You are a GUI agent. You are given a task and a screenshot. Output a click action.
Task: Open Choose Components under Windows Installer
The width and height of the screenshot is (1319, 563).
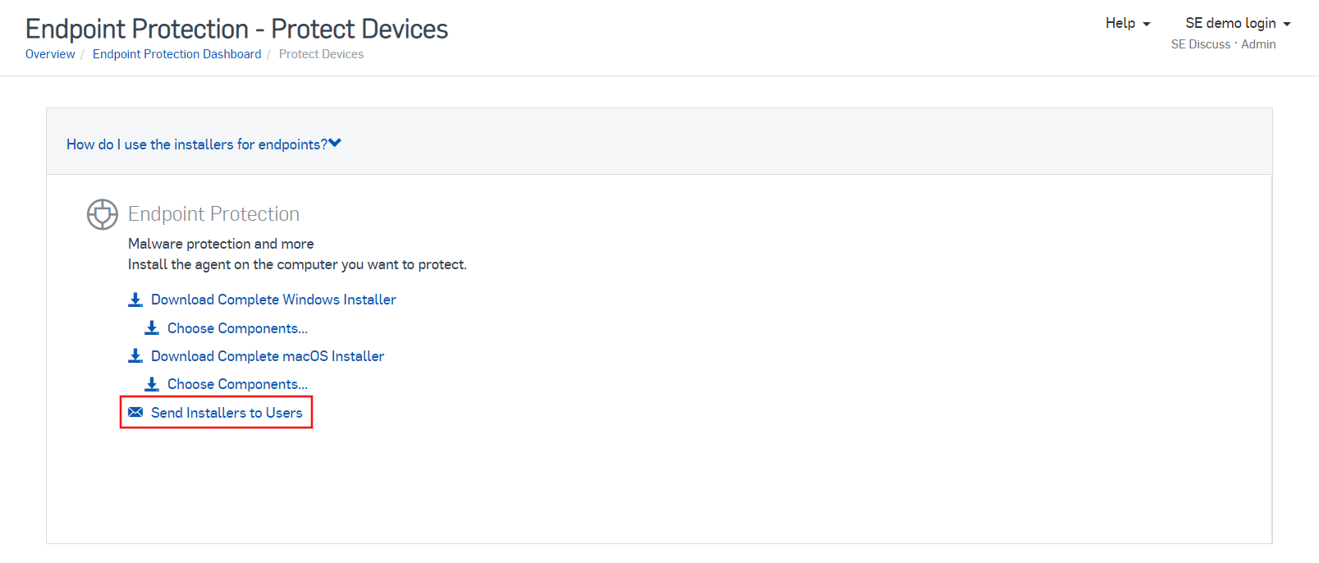[x=237, y=328]
